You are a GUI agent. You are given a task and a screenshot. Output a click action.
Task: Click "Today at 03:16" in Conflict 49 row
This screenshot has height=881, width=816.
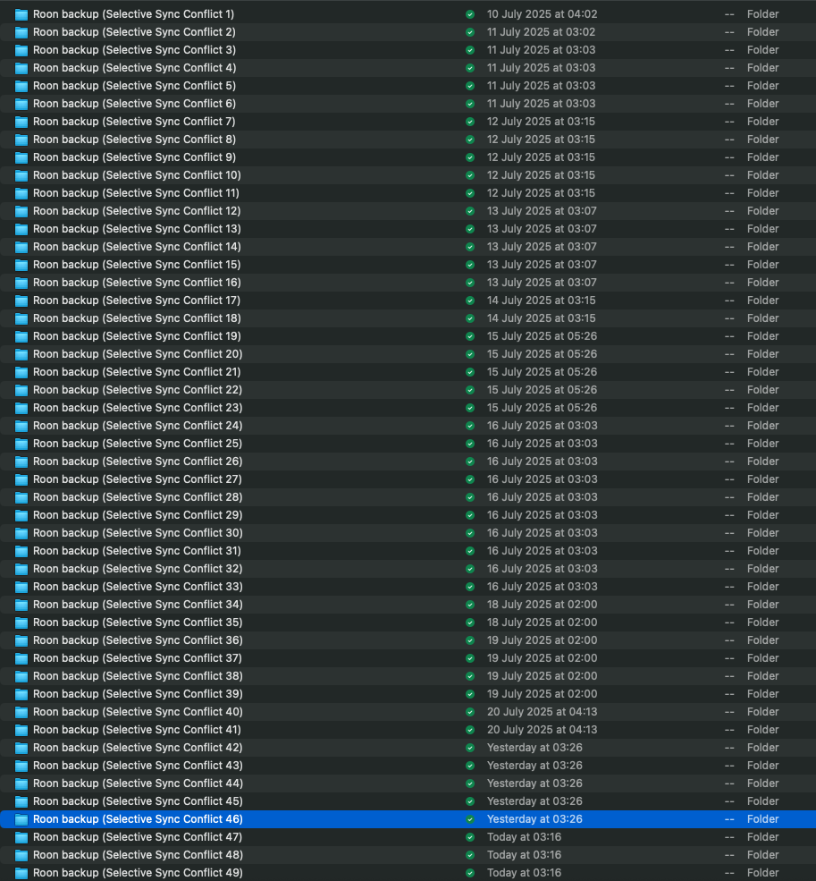point(524,873)
